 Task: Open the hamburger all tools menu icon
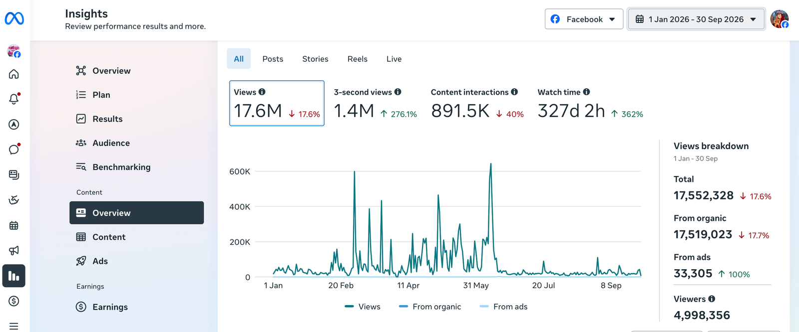click(x=14, y=326)
